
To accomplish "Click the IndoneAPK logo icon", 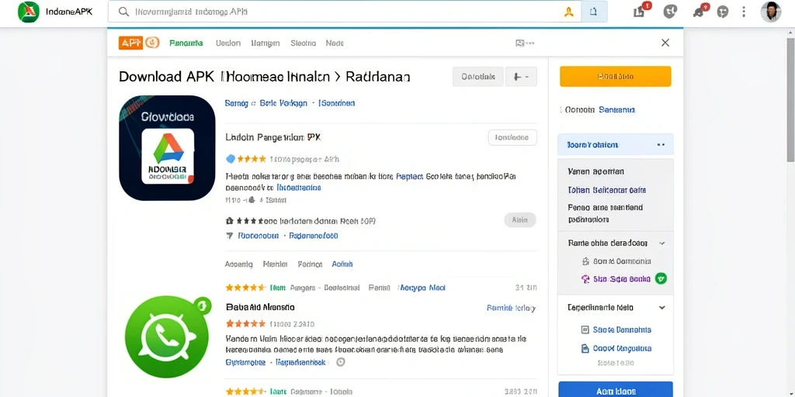I will (x=29, y=12).
